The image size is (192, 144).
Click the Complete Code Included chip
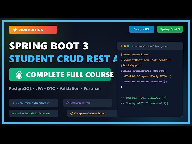click(x=92, y=113)
